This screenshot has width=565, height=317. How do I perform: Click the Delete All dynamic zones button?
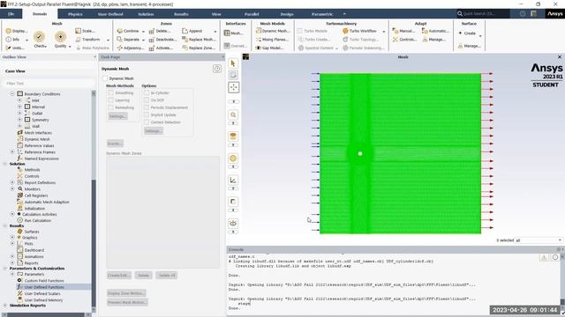click(167, 276)
